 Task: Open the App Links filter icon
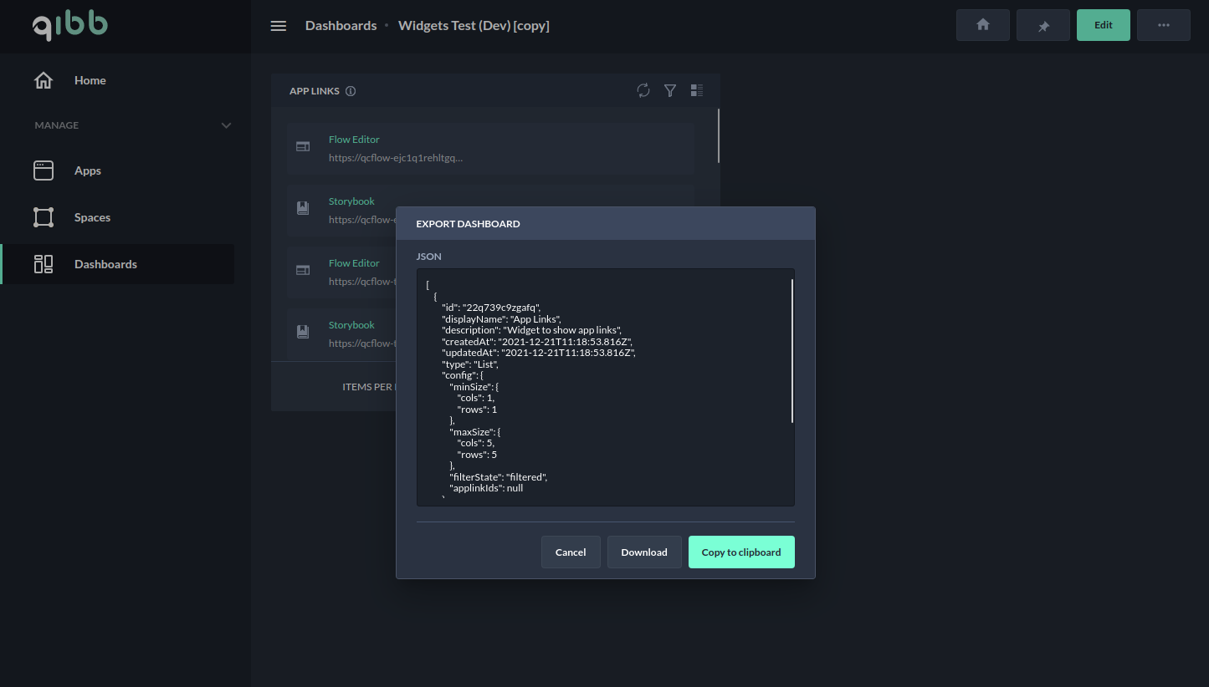669,90
